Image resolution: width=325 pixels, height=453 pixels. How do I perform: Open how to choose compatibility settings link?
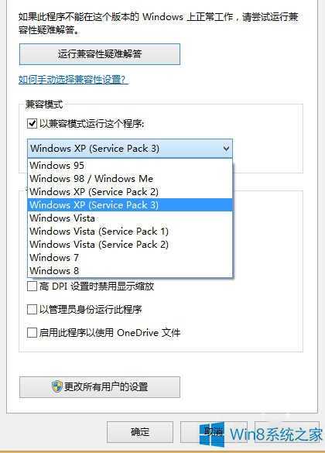point(74,80)
